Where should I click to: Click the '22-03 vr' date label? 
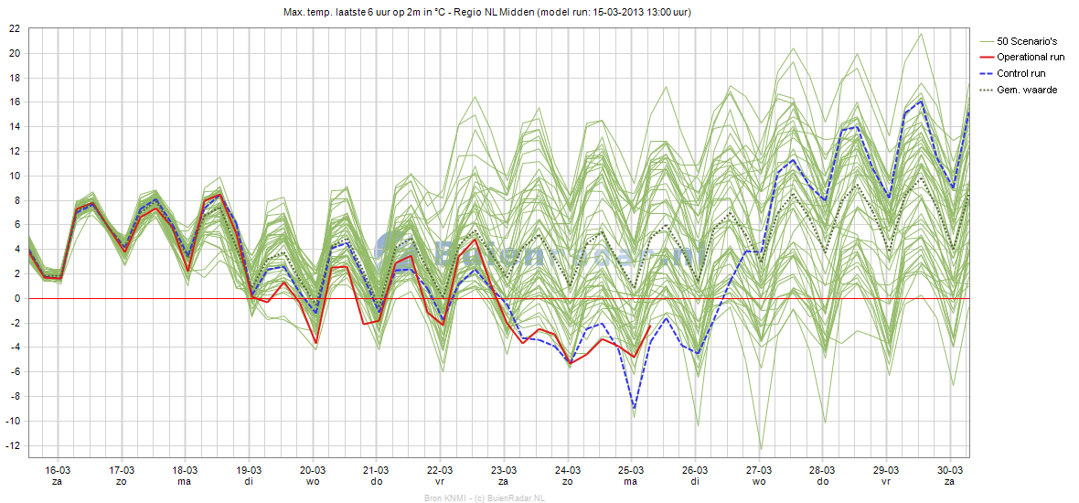click(x=441, y=476)
